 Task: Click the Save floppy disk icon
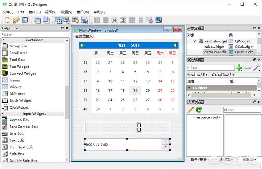tap(25, 20)
